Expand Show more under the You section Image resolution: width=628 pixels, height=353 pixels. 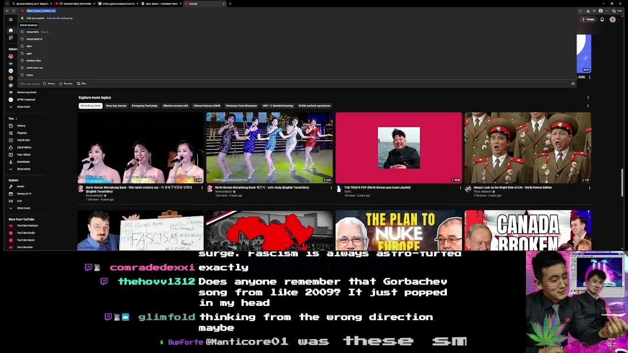click(20, 169)
